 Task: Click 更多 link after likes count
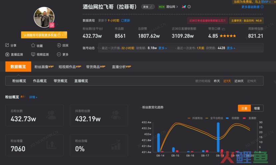click(231, 48)
